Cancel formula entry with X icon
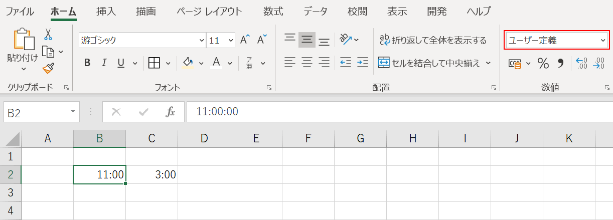The width and height of the screenshot is (613, 220). [x=116, y=112]
